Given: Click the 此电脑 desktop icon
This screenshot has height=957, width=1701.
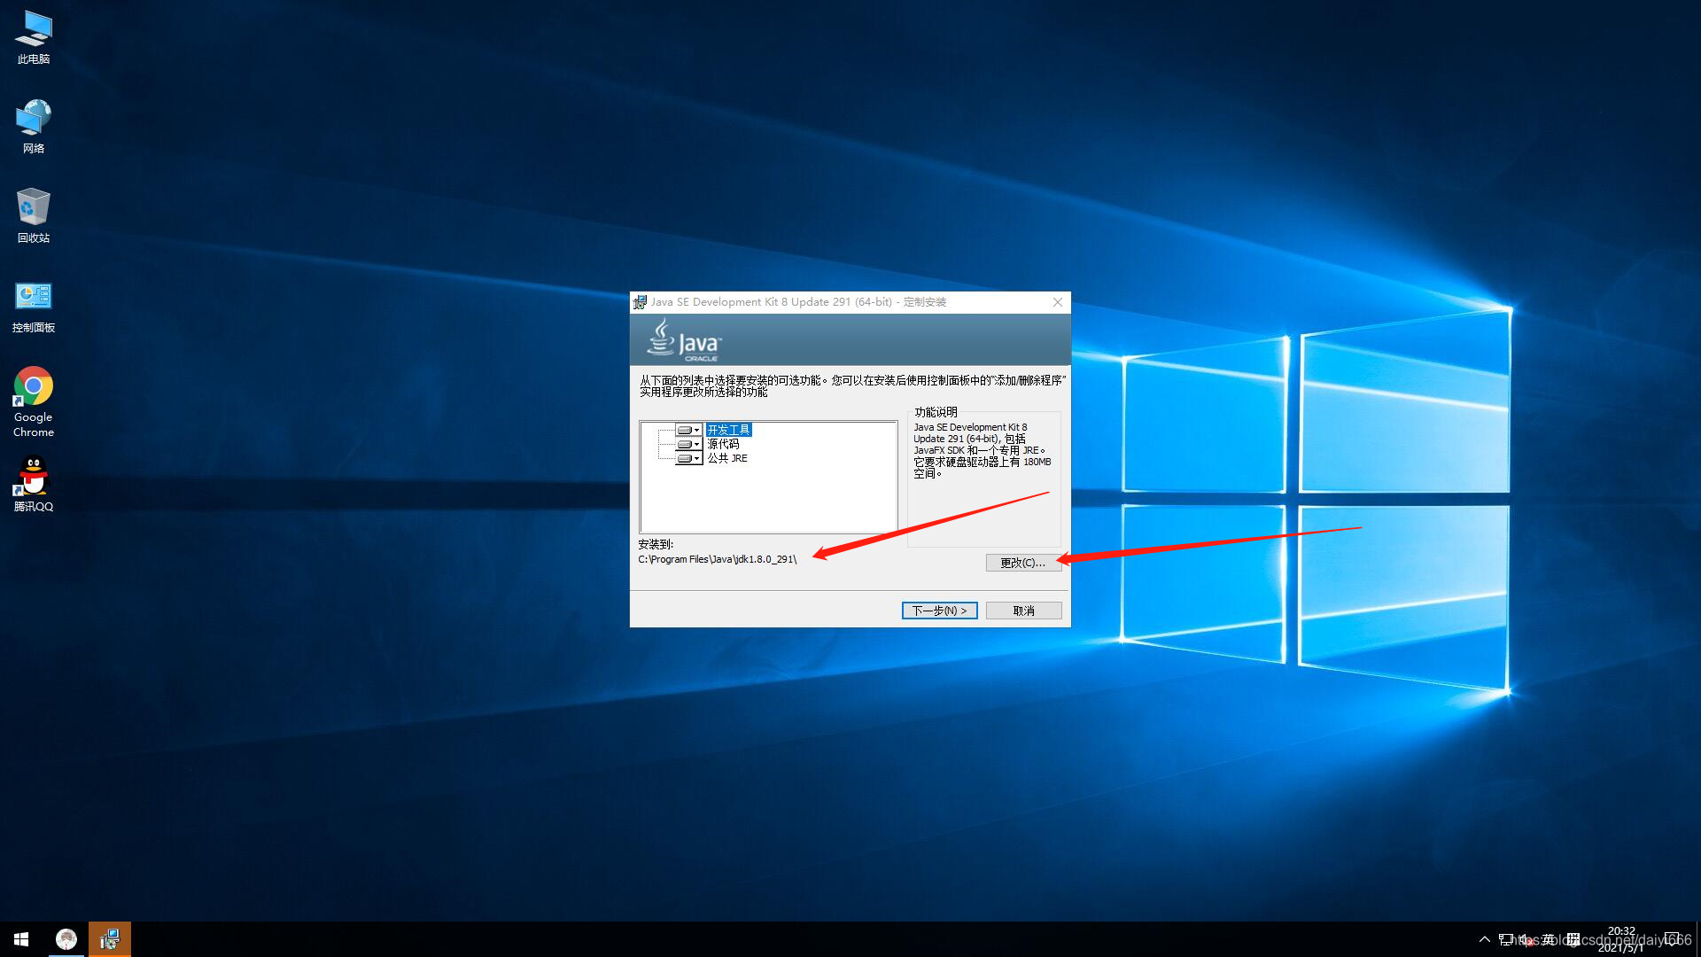Looking at the screenshot, I should [x=33, y=36].
